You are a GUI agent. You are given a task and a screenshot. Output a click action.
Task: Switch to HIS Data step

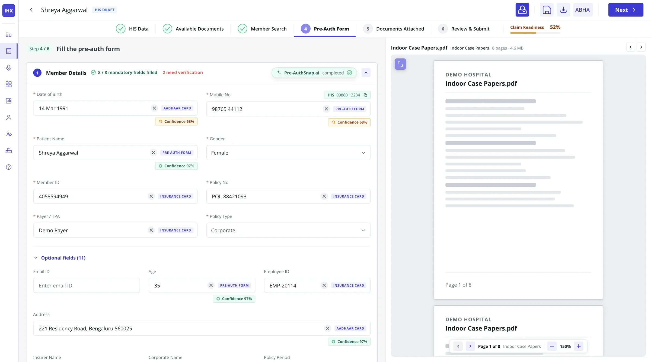click(x=132, y=29)
